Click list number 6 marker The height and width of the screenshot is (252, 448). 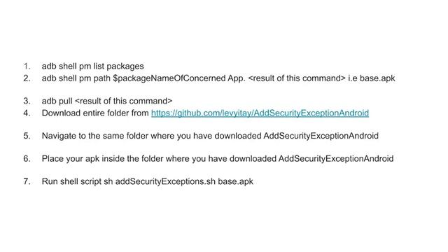(27, 159)
